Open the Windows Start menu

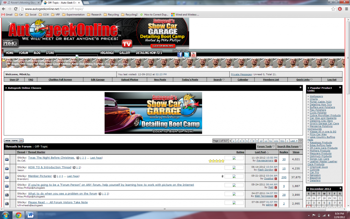(5, 215)
